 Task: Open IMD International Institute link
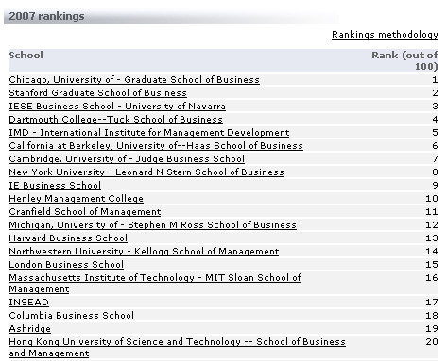coord(149,133)
